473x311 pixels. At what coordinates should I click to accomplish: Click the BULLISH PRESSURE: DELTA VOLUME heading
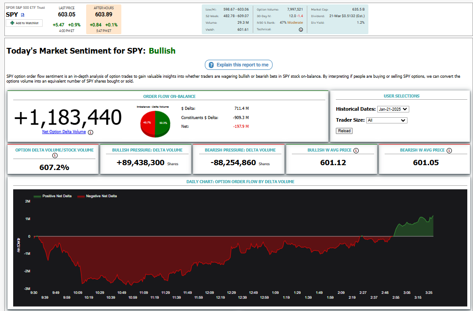(147, 150)
